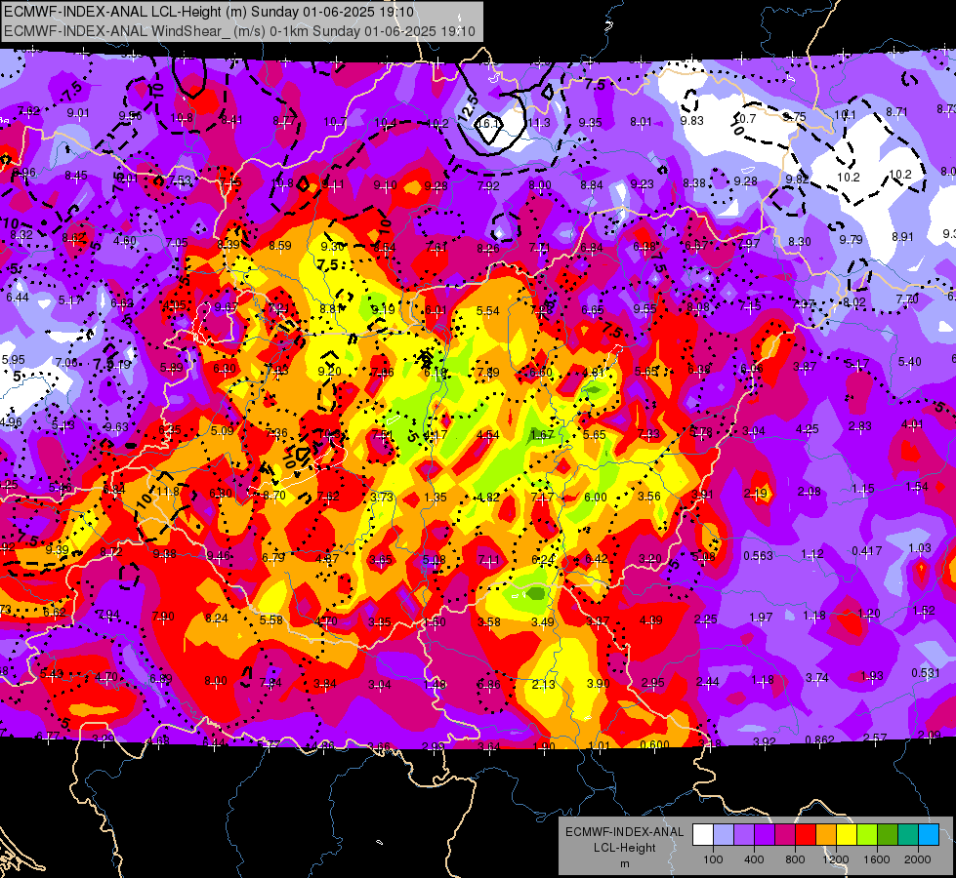Image resolution: width=956 pixels, height=878 pixels.
Task: Click the wind shear value 9.19
Action: coord(383,309)
